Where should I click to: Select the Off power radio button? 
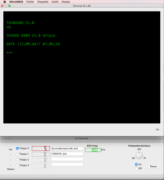coord(136,168)
